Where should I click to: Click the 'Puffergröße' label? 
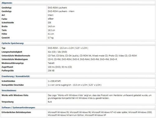click(x=8, y=71)
